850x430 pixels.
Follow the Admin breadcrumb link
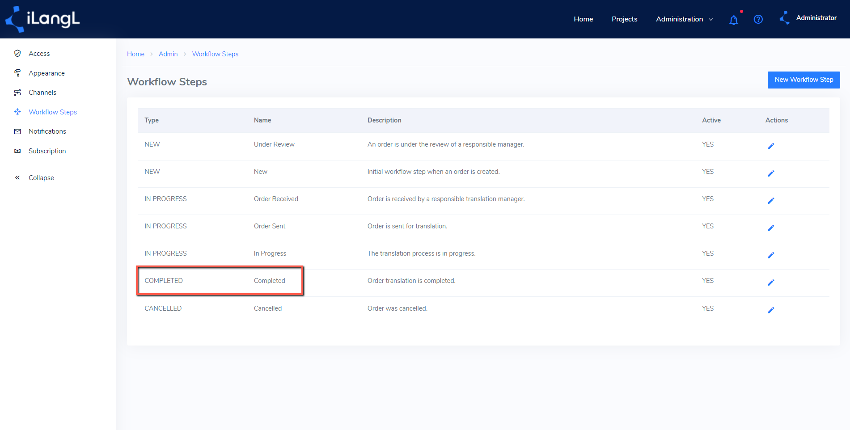click(x=168, y=54)
